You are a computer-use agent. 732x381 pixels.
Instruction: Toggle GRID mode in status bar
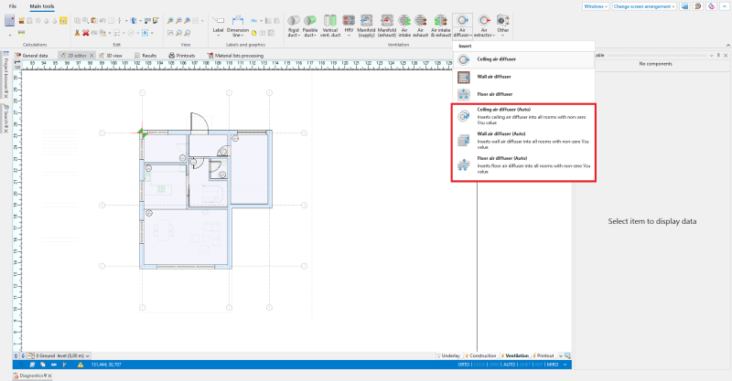coord(494,365)
